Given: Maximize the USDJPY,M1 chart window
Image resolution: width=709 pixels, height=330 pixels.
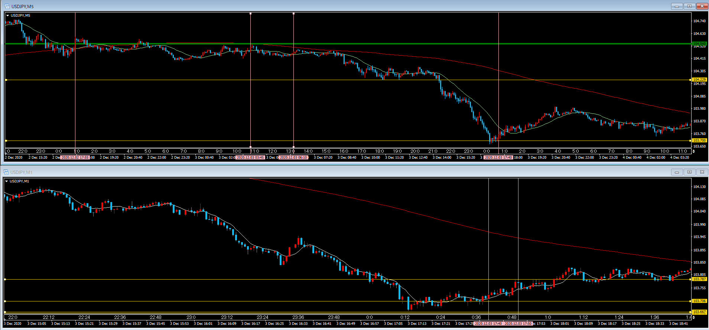Looking at the screenshot, I should tap(689, 172).
